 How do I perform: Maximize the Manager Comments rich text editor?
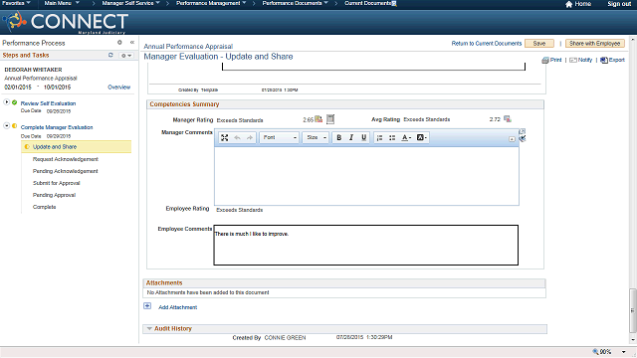click(224, 137)
